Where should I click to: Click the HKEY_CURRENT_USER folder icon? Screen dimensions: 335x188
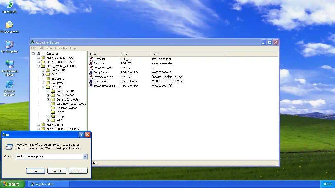click(x=43, y=62)
